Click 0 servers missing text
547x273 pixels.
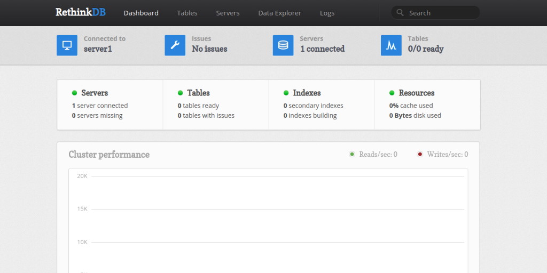pos(97,116)
